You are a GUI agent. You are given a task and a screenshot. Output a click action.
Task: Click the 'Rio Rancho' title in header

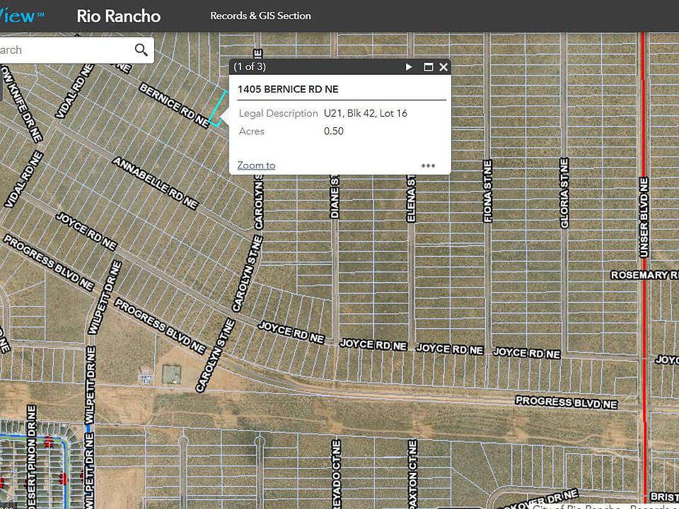coord(118,16)
